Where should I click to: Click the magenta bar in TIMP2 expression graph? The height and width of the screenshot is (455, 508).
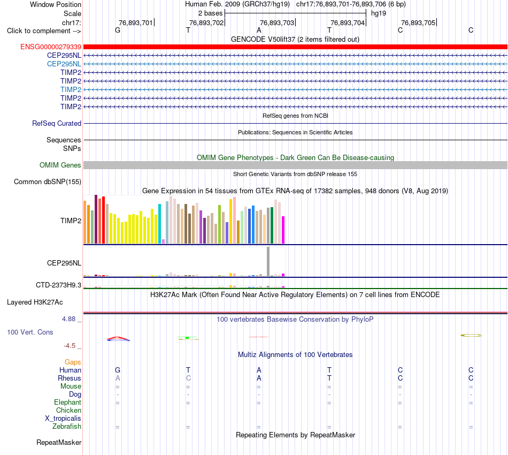click(x=283, y=230)
